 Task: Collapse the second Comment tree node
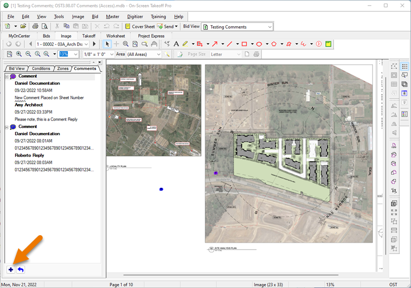click(x=7, y=127)
